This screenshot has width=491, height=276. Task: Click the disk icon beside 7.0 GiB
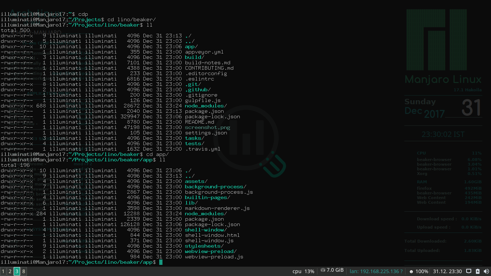[x=323, y=270]
